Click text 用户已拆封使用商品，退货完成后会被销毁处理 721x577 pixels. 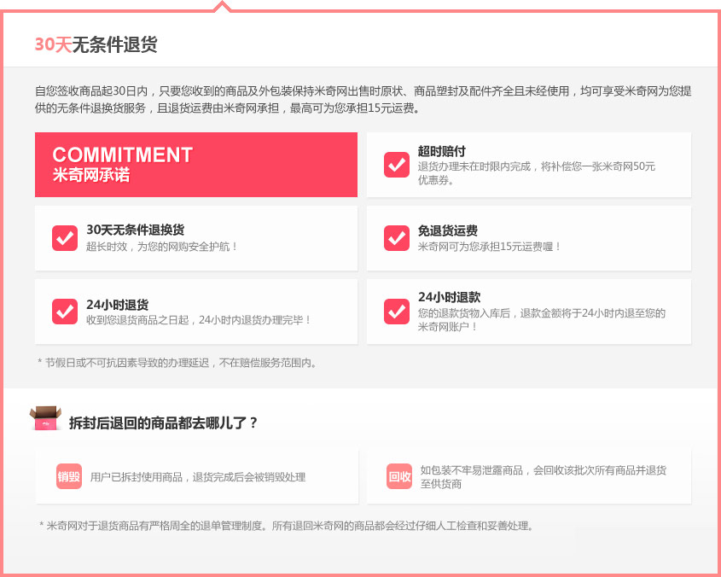click(x=198, y=477)
